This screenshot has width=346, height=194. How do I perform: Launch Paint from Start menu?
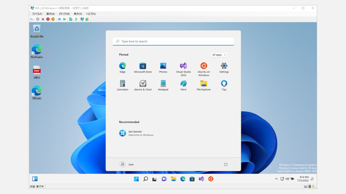coord(183,84)
